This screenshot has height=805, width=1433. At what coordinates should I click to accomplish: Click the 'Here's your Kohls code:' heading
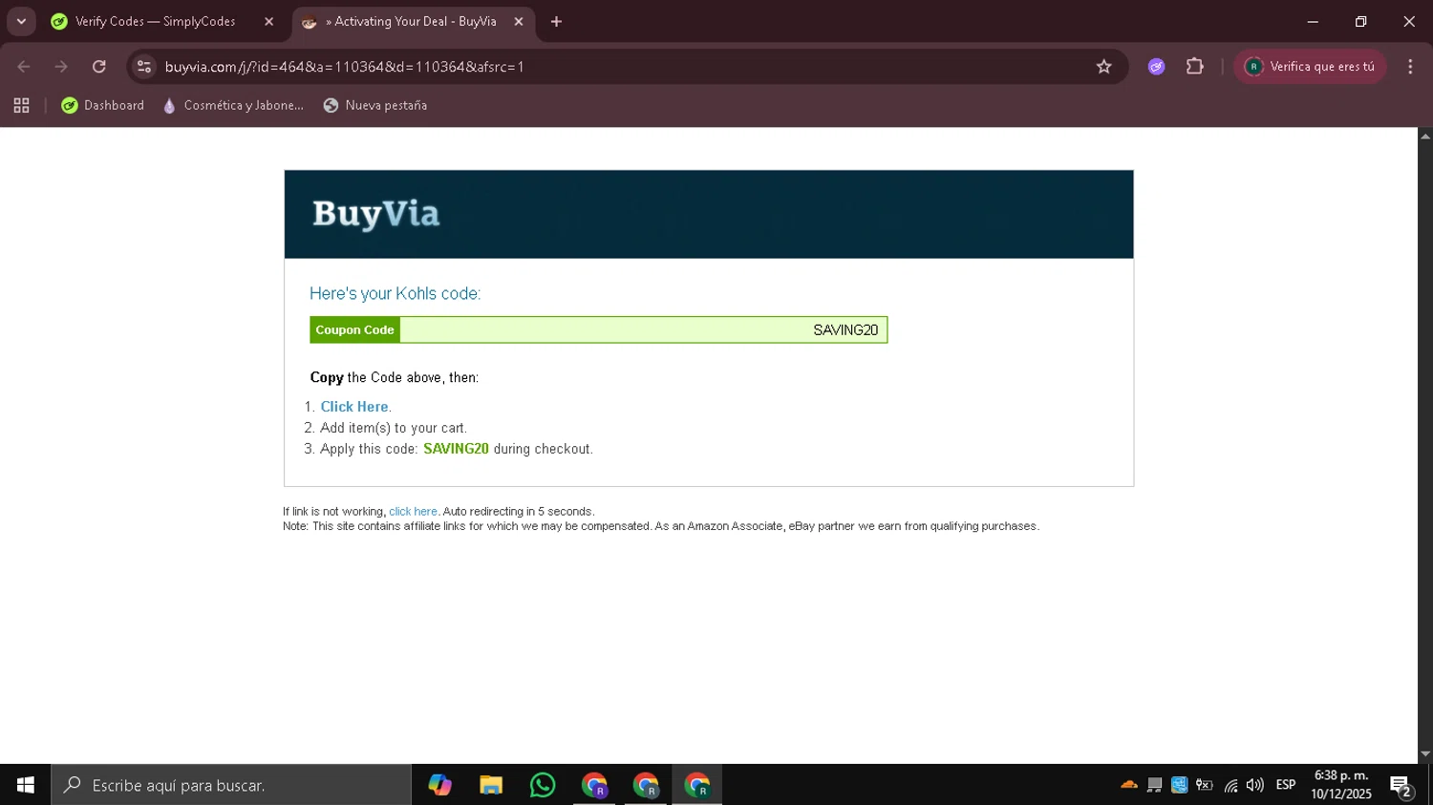395,294
